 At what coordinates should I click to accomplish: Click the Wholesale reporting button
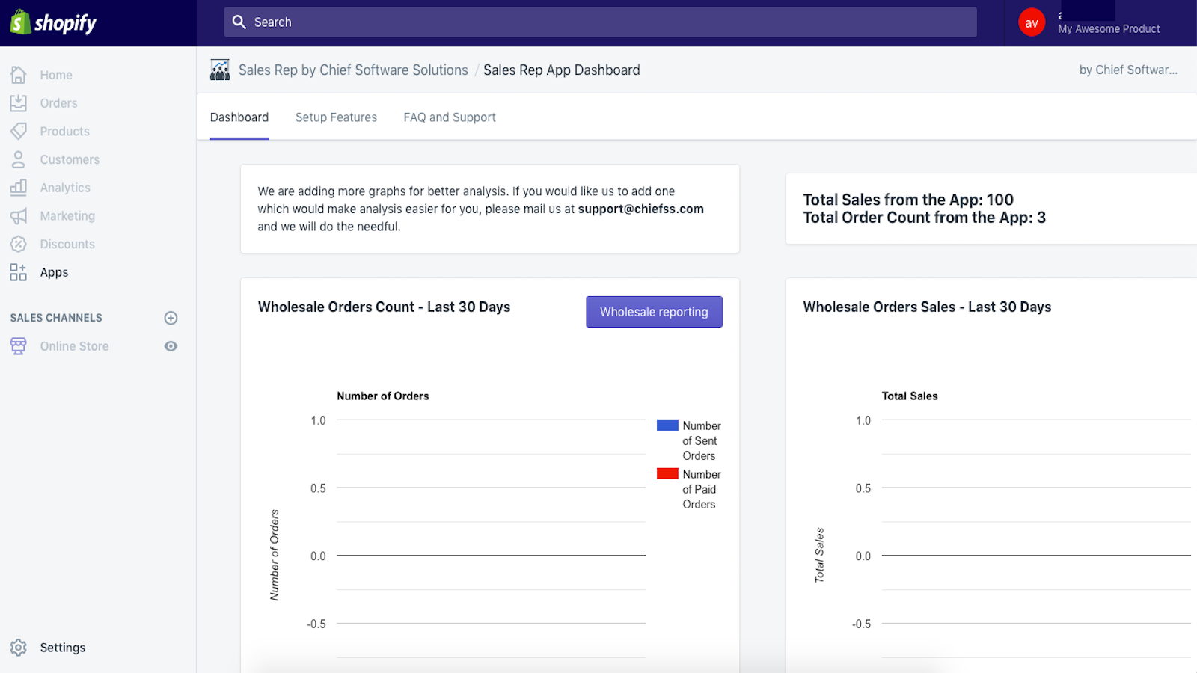click(654, 312)
